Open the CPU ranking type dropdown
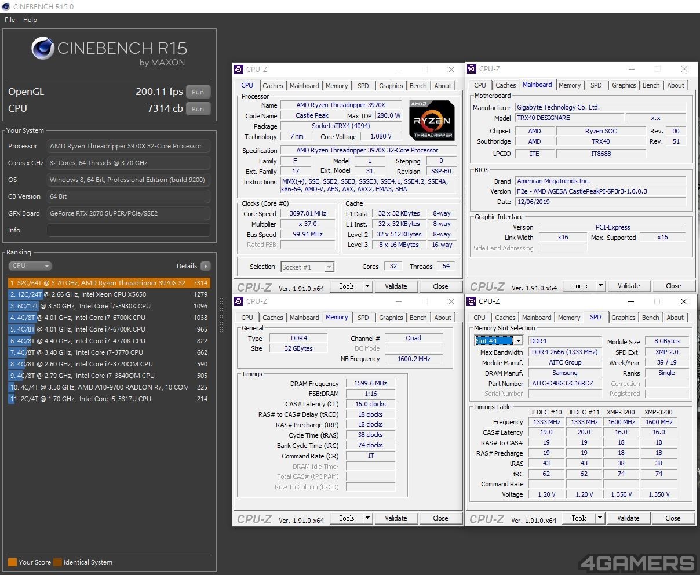Image resolution: width=700 pixels, height=575 pixels. pos(30,266)
